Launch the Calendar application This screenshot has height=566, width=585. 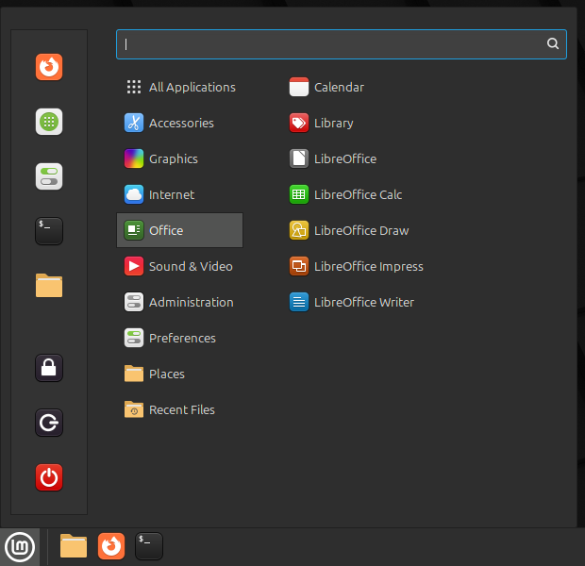(326, 87)
